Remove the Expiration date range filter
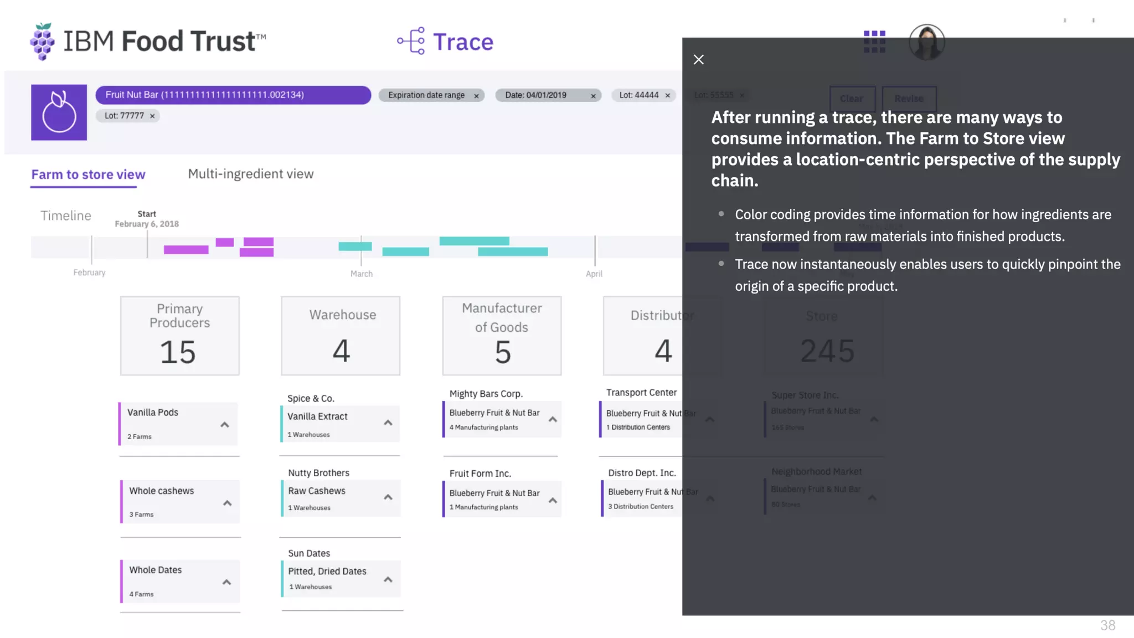Image resolution: width=1134 pixels, height=638 pixels. point(476,96)
